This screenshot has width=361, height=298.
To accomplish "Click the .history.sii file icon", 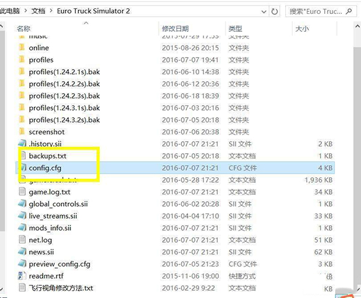I will pyautogui.click(x=22, y=144).
